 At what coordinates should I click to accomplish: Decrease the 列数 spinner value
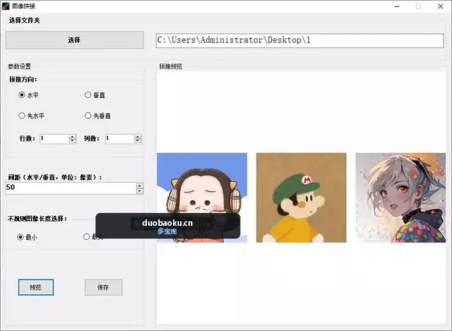[138, 141]
